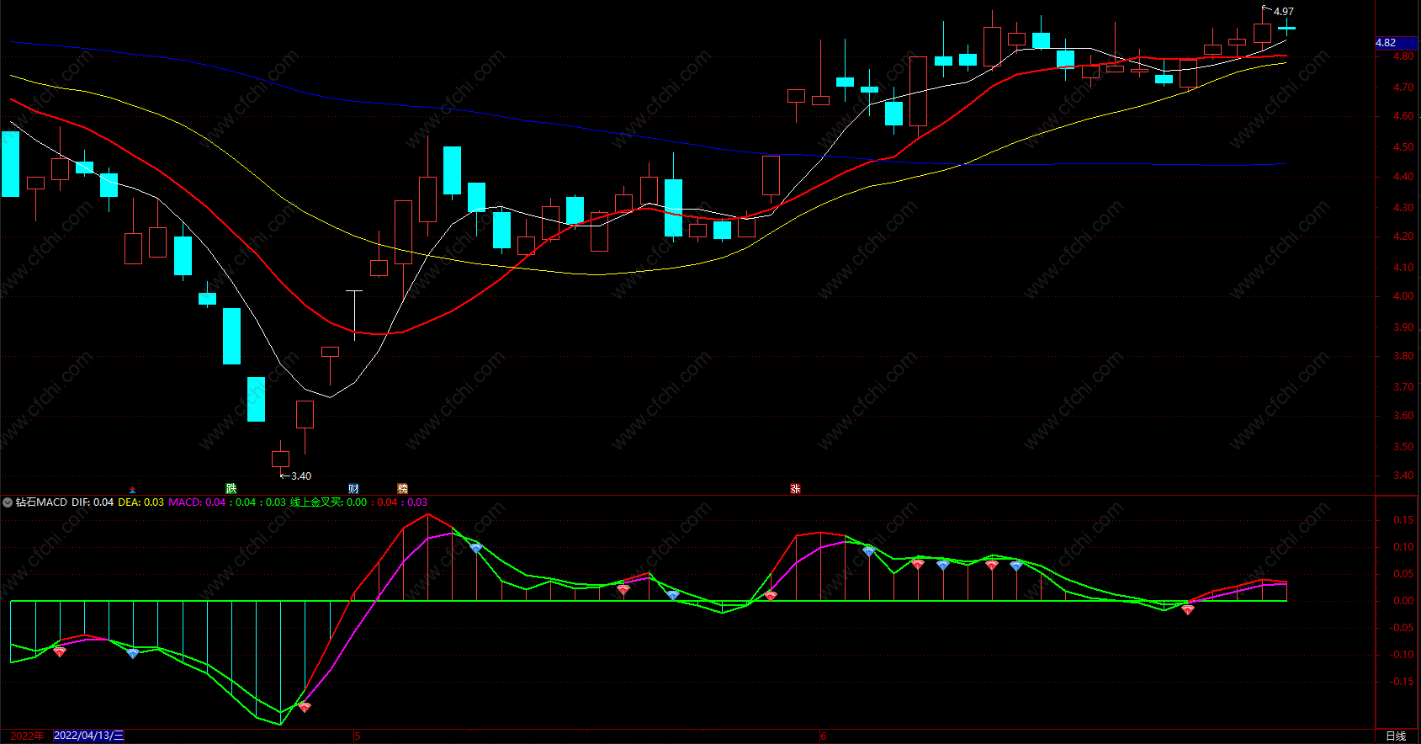Screen dimensions: 1421x744
Task: Click the first blue diamond signal after the MACD peak
Action: pos(476,548)
